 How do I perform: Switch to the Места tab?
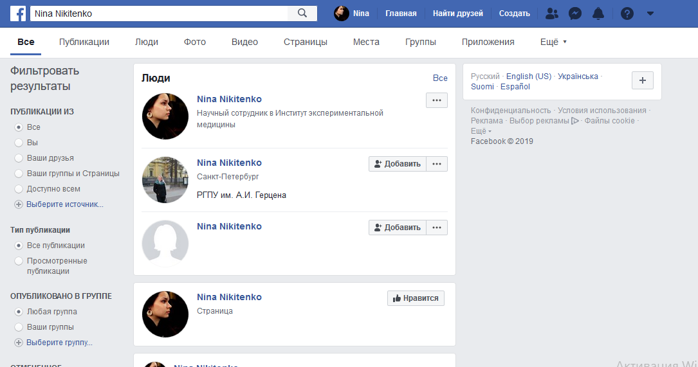[x=366, y=42]
